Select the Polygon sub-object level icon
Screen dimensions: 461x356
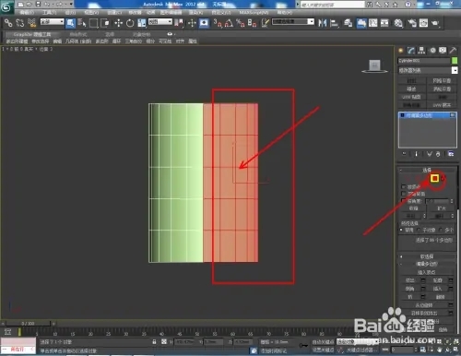[434, 178]
